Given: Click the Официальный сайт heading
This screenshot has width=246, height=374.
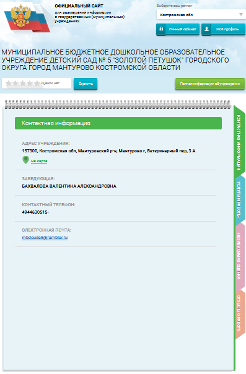Looking at the screenshot, I should click(x=79, y=6).
